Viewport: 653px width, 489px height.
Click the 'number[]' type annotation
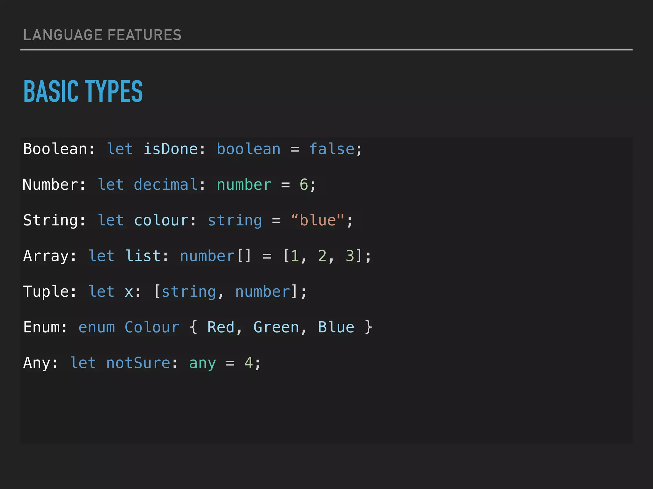(216, 256)
